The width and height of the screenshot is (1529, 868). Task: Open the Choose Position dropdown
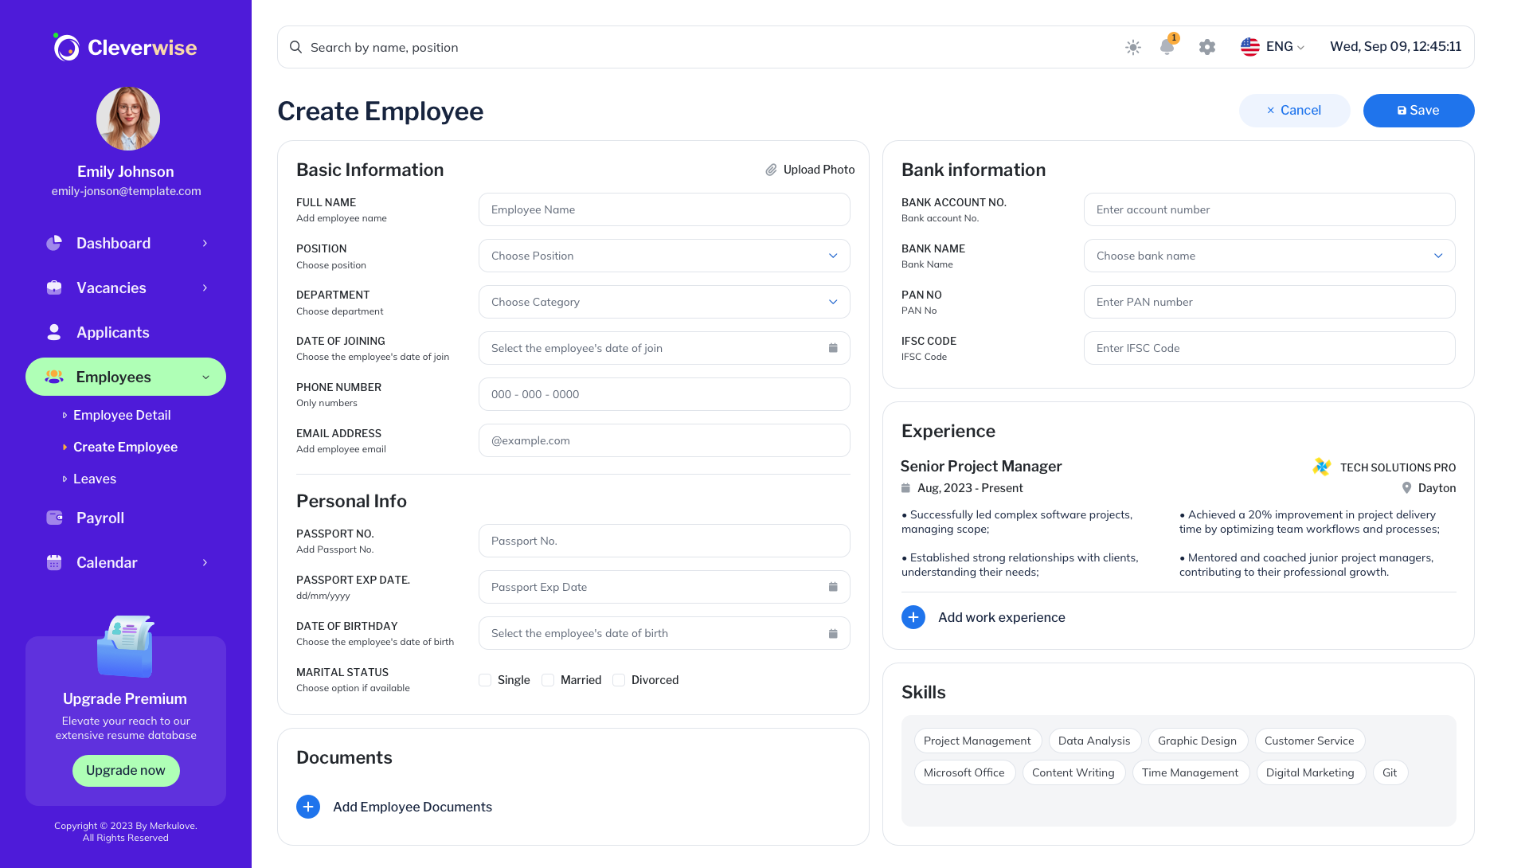[663, 256]
